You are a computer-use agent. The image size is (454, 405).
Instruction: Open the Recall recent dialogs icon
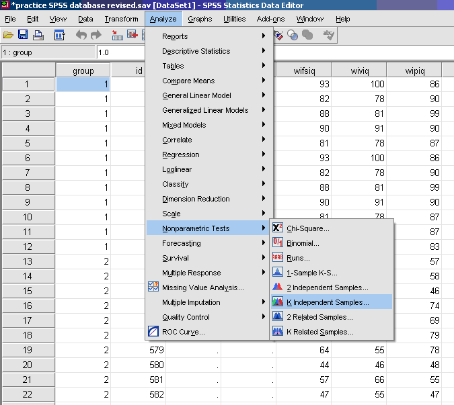[59, 35]
